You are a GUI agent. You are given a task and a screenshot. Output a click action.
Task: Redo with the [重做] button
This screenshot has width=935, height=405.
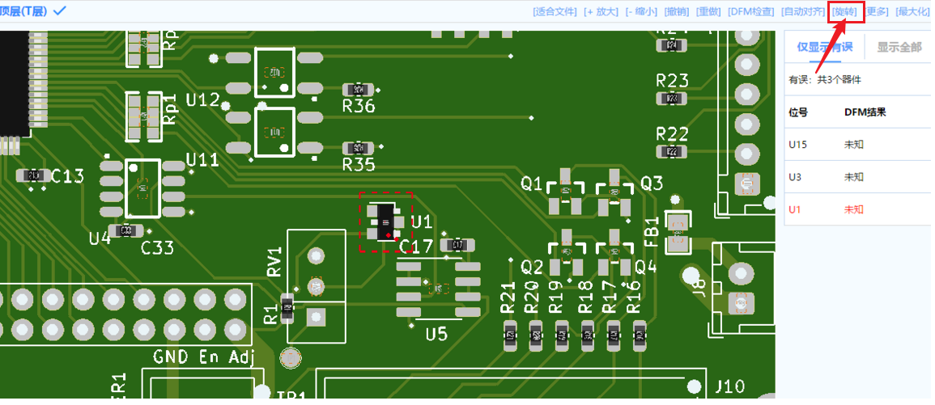(x=709, y=12)
